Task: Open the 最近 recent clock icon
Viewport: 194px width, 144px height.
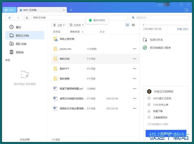Action: coord(11,27)
